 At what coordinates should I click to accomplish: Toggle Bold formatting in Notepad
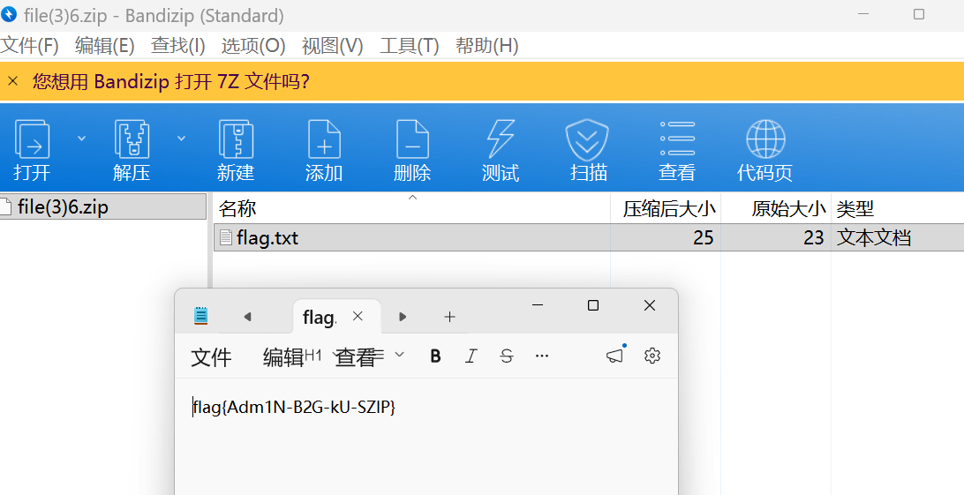tap(435, 356)
